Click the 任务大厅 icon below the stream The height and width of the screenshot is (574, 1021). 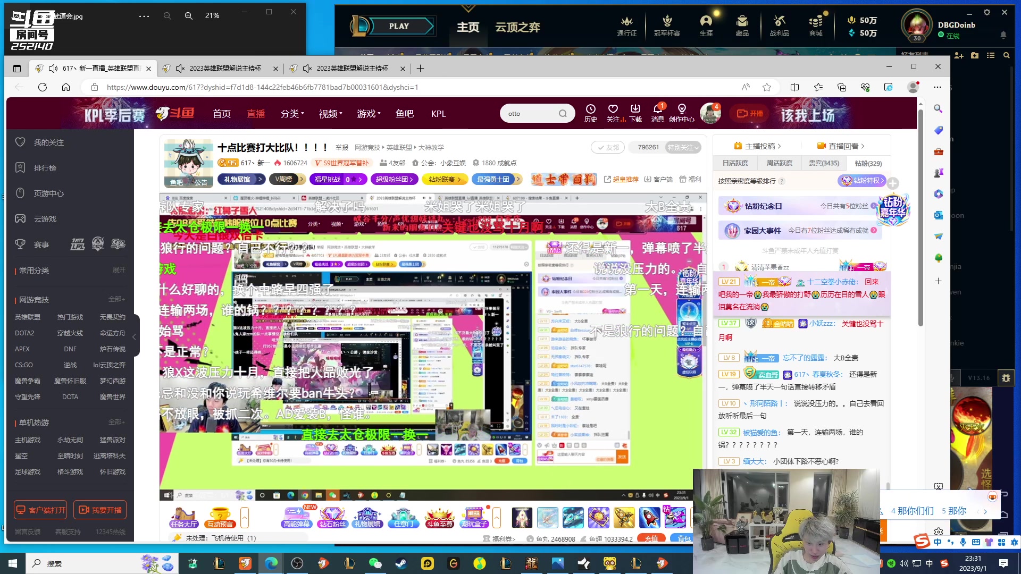pyautogui.click(x=184, y=517)
